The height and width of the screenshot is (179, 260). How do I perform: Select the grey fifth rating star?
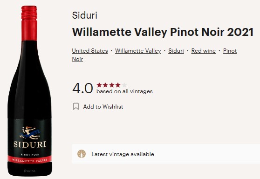pyautogui.click(x=124, y=85)
